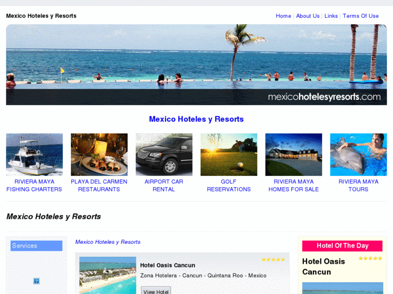Viewport: 393px width, 294px height.
Task: Click the Hotel Oasis Cancun listing title
Action: 168,265
